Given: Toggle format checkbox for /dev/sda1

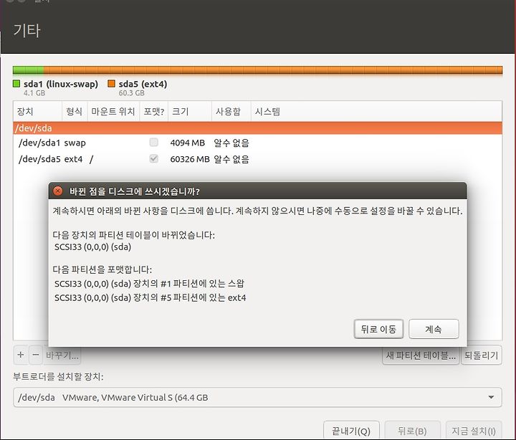Looking at the screenshot, I should [x=153, y=143].
